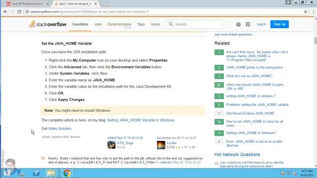Click KTS_Gogo's avatar image
Viewport: 317px width, 178px height.
tap(111, 145)
